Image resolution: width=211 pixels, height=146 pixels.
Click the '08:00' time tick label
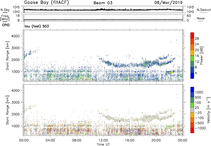(77, 140)
